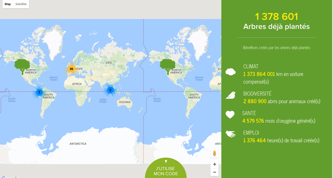Expand using the arrow above J'UTILISE
The width and height of the screenshot is (333, 178).
click(x=166, y=162)
